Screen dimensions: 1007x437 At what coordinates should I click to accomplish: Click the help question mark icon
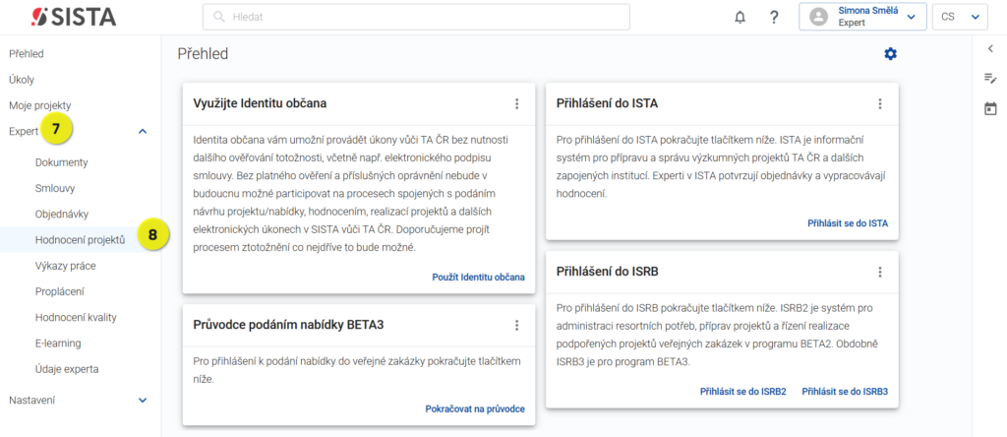coord(774,18)
